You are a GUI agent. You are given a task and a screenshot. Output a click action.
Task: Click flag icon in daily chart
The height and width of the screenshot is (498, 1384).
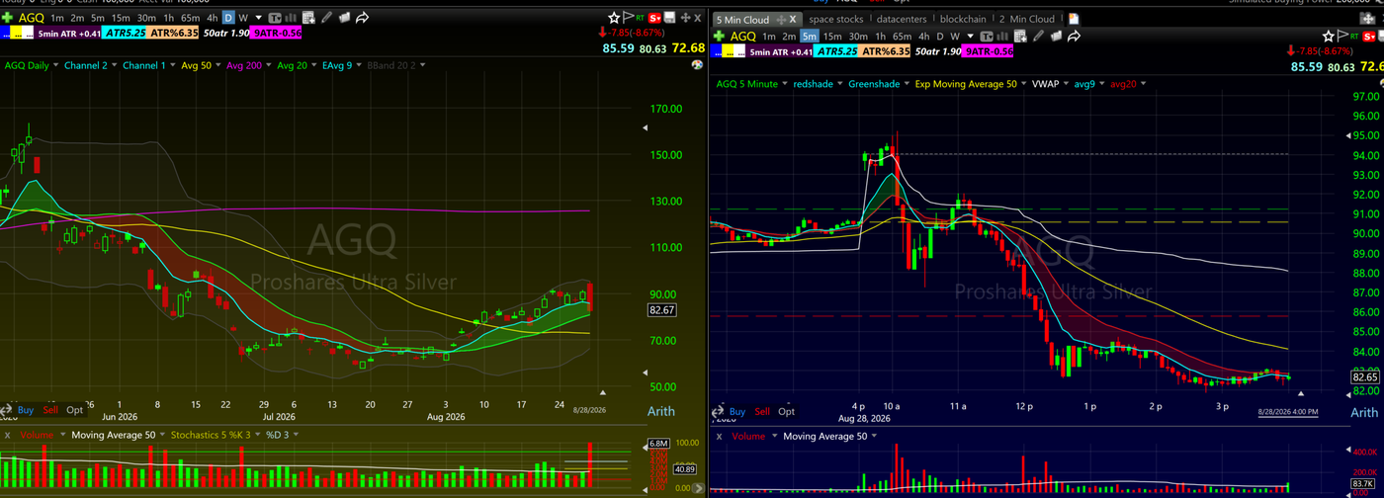[628, 18]
